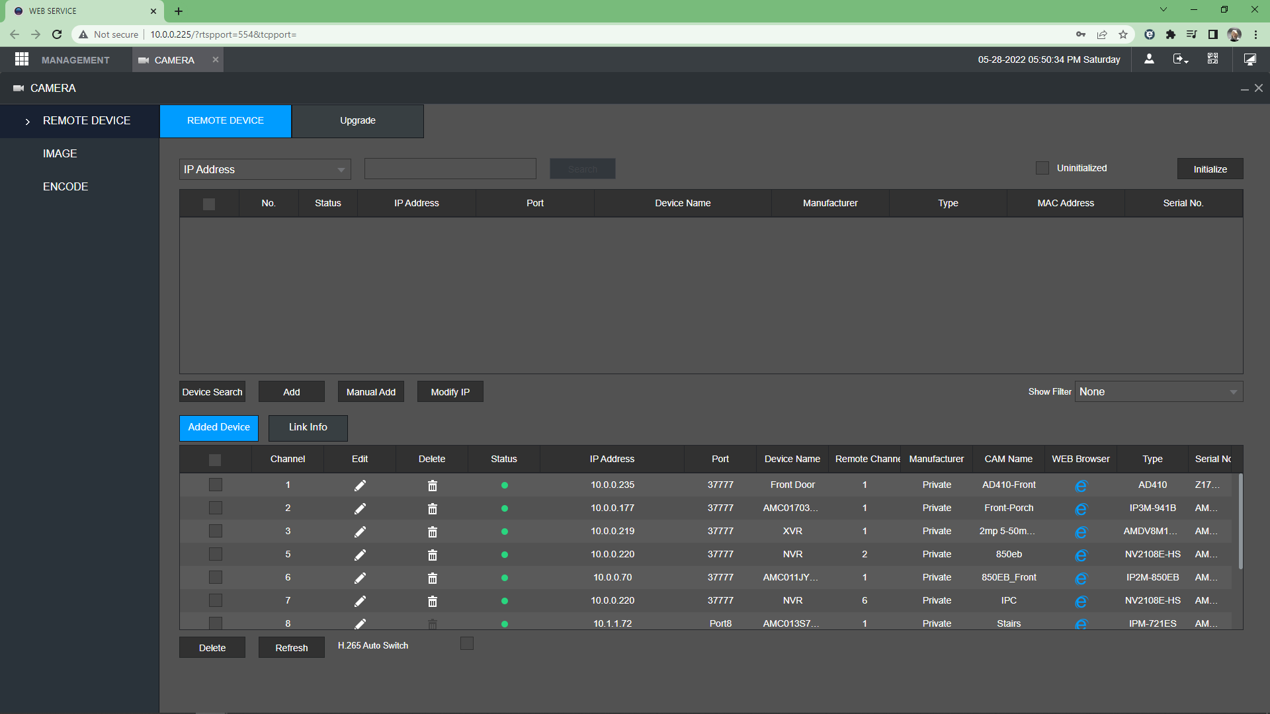Edit channel 5 pencil icon

coord(360,555)
